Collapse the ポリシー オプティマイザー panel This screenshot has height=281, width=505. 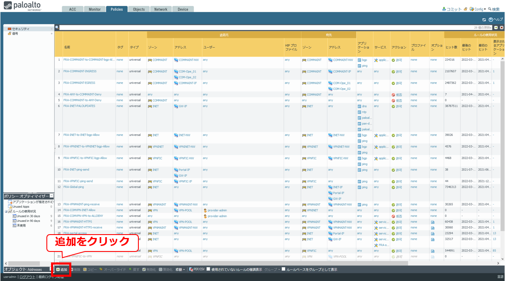(x=51, y=196)
